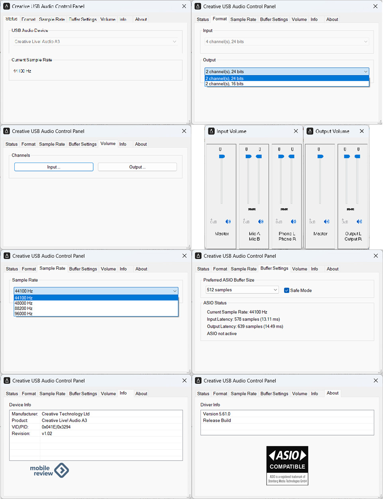Close the Input Volume window
383x499 pixels.
tap(296, 131)
